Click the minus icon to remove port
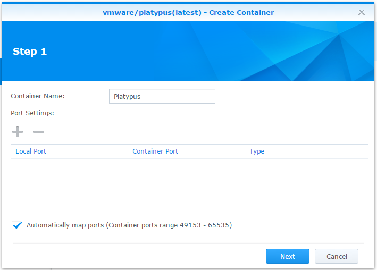 pyautogui.click(x=39, y=132)
